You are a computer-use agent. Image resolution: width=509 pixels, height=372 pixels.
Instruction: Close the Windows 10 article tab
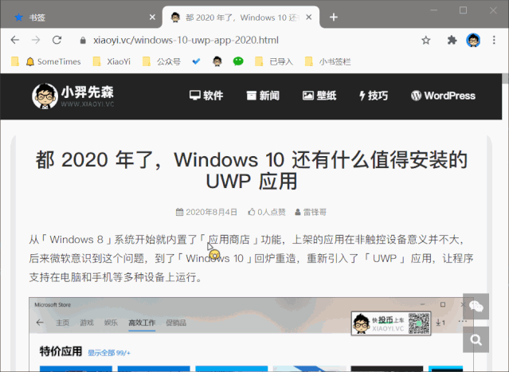pyautogui.click(x=309, y=18)
